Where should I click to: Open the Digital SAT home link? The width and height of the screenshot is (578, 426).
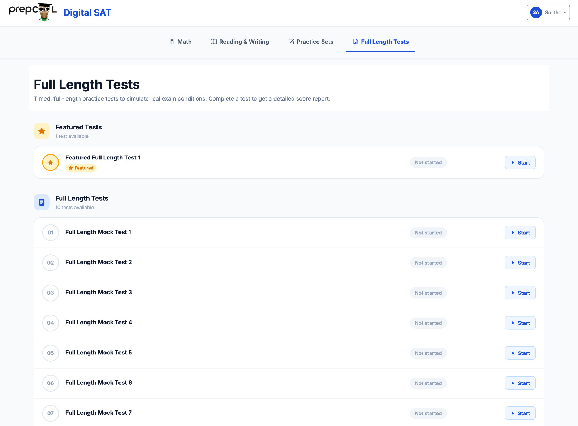[87, 13]
